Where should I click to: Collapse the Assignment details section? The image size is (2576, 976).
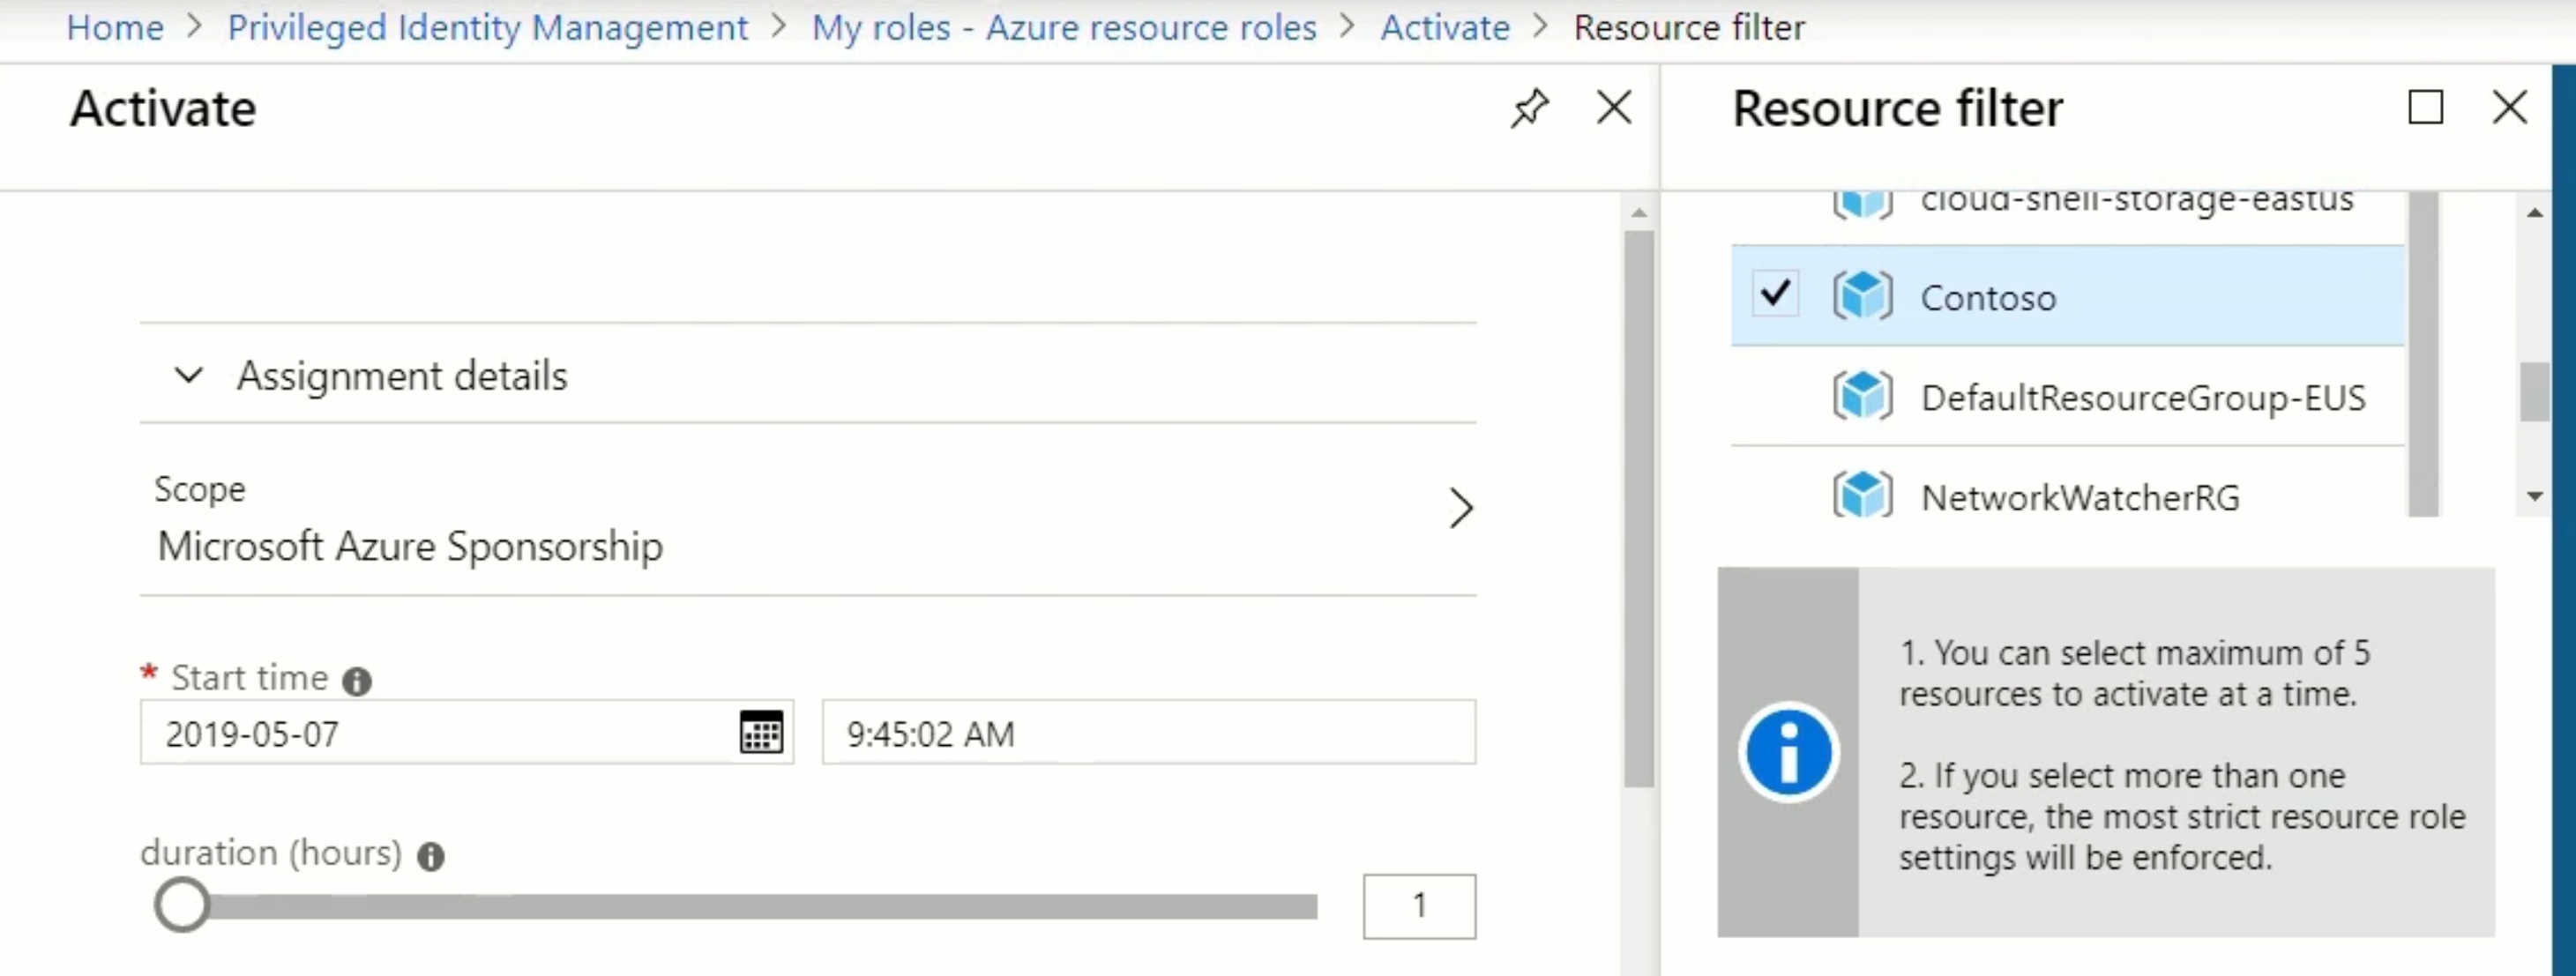[189, 376]
